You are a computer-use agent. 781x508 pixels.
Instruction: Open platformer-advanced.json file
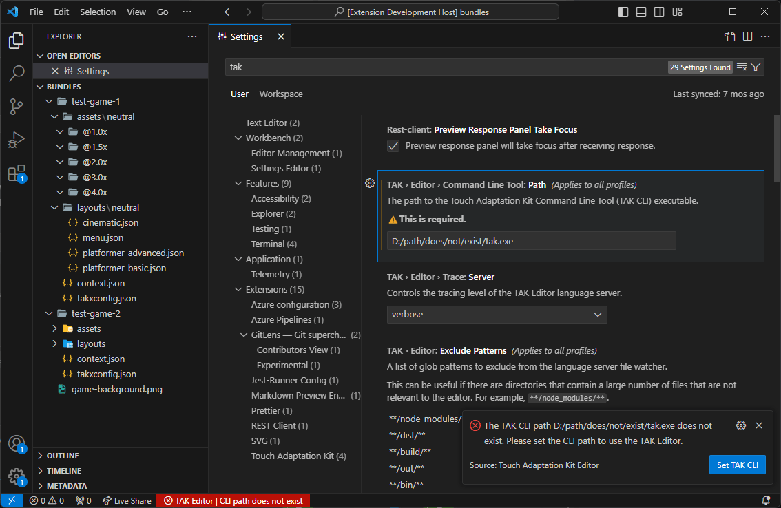pos(121,253)
